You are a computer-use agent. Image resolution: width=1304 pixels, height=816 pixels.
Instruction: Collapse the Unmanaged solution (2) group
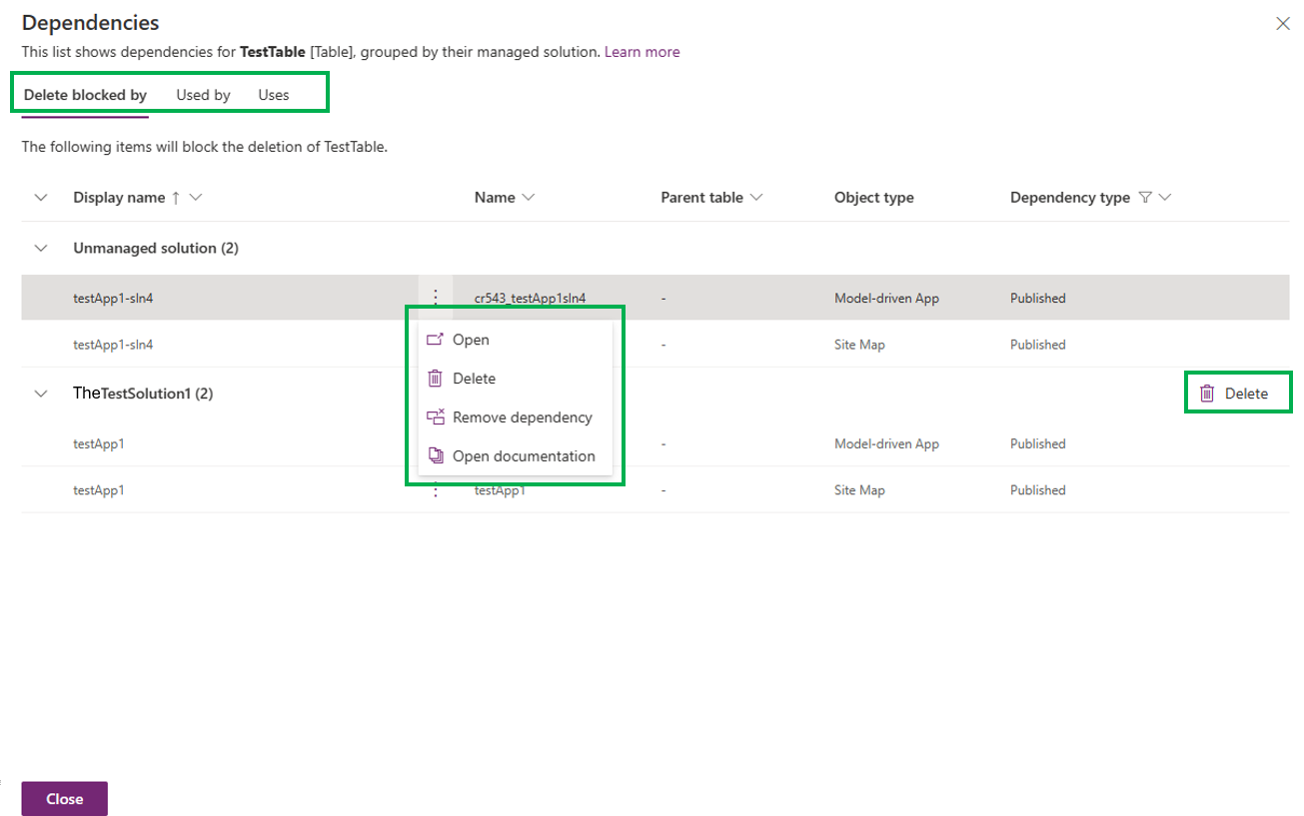(40, 248)
